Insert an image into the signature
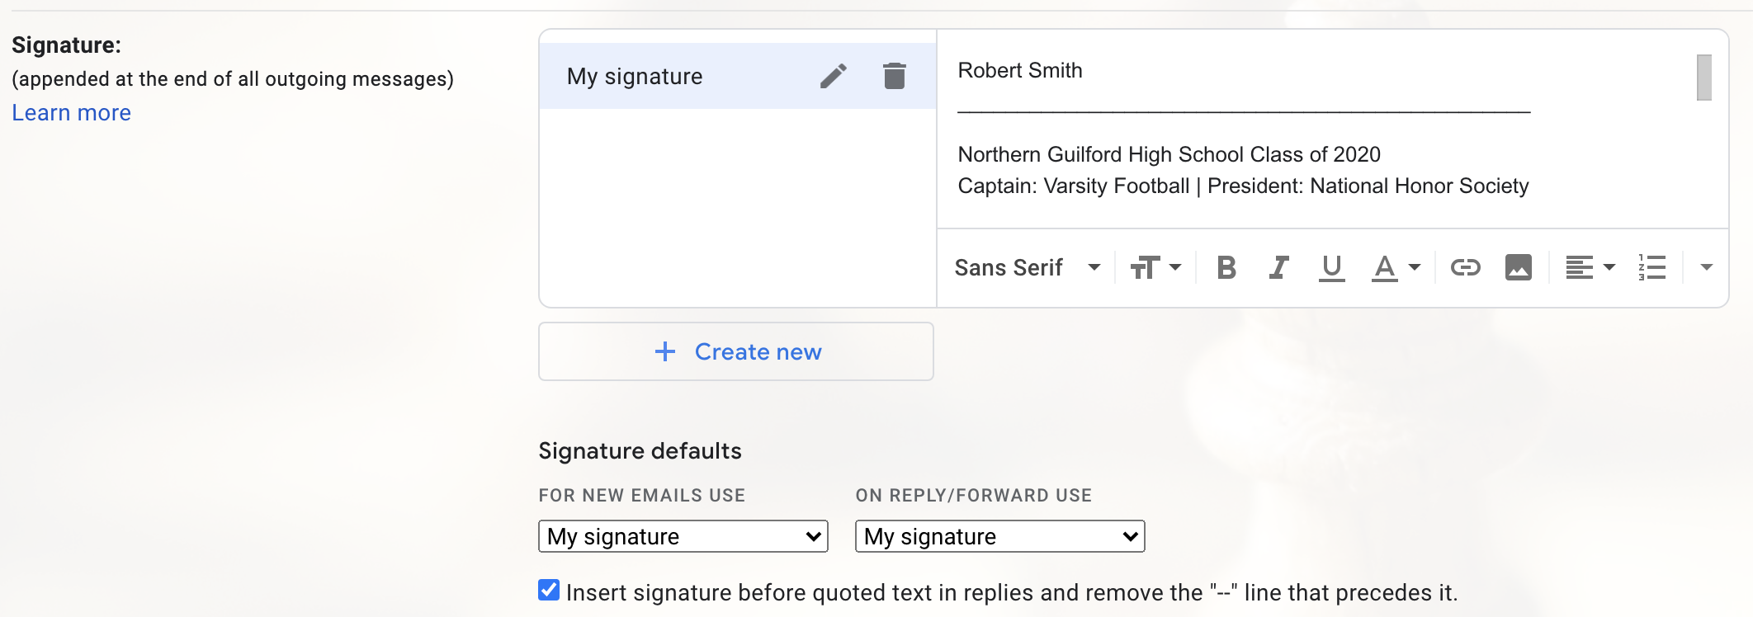Image resolution: width=1753 pixels, height=617 pixels. [x=1518, y=267]
